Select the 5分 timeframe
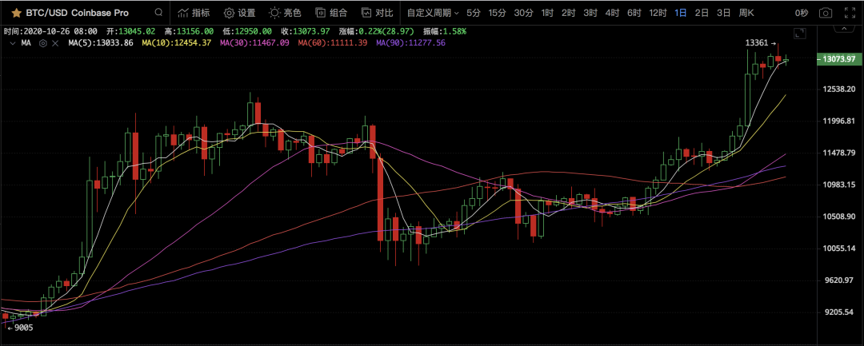Screen dimensions: 864x346 [473, 12]
